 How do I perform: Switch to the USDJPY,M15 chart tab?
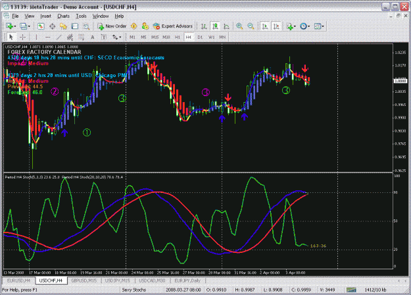(x=118, y=281)
